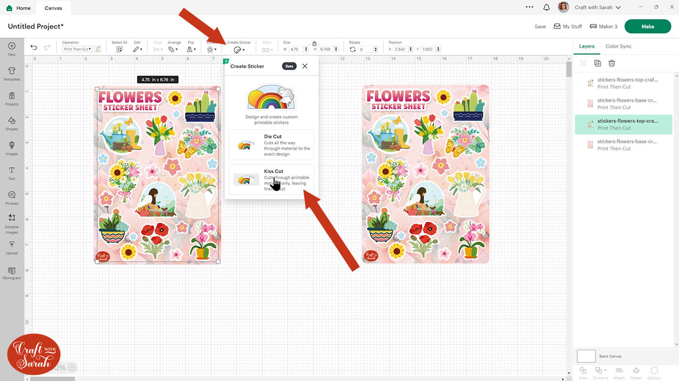This screenshot has width=679, height=381.
Task: Click the Height size field
Action: [326, 49]
